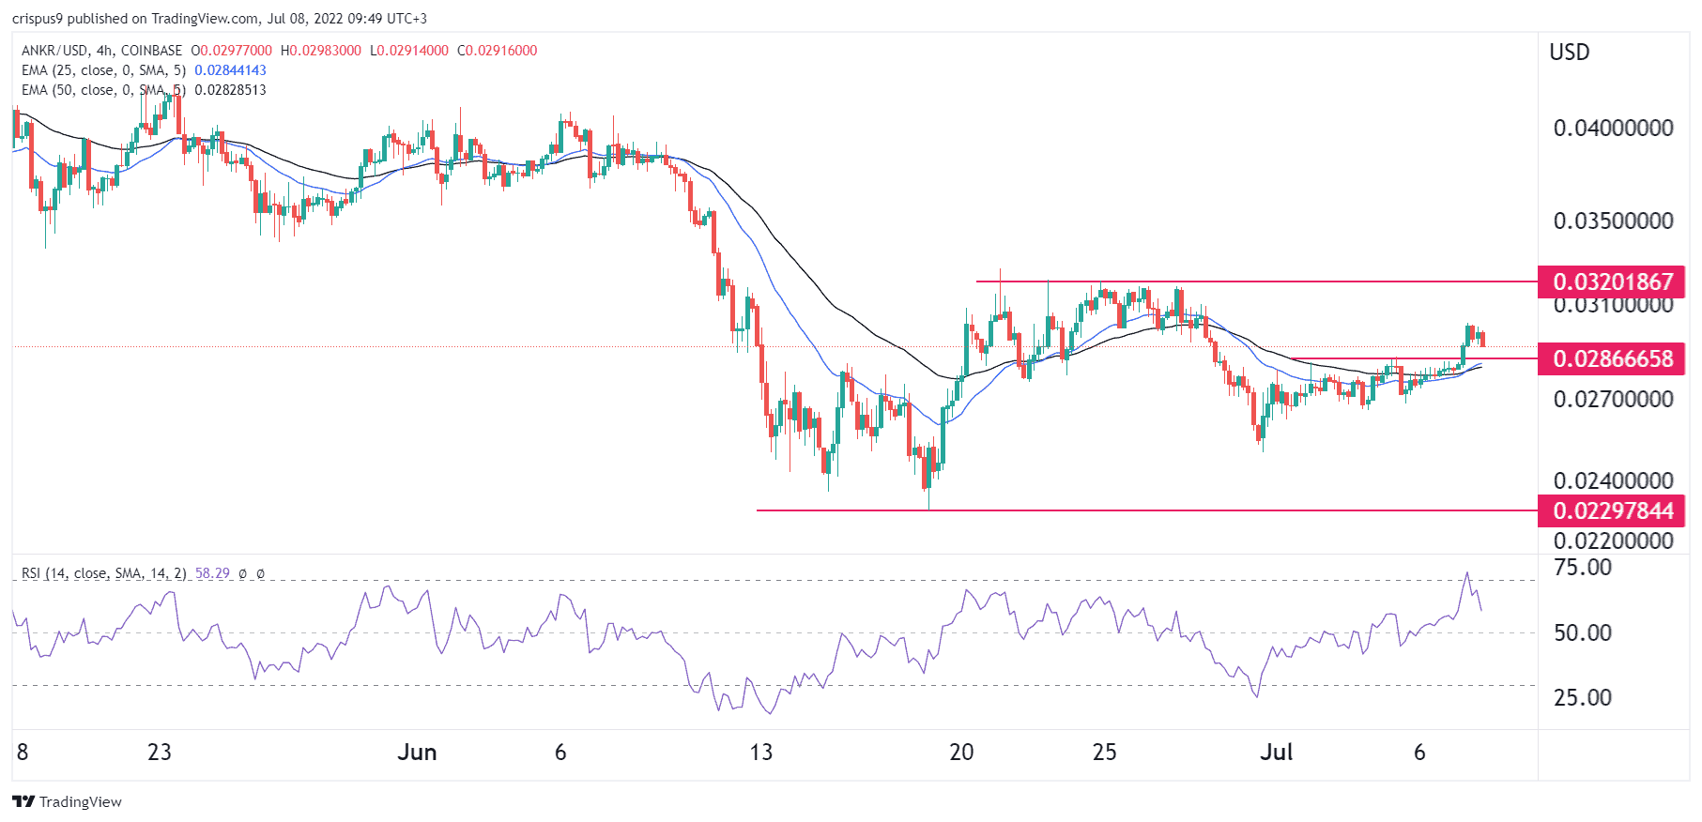
Task: Click the 0.03500000 price axis label
Action: pyautogui.click(x=1614, y=221)
